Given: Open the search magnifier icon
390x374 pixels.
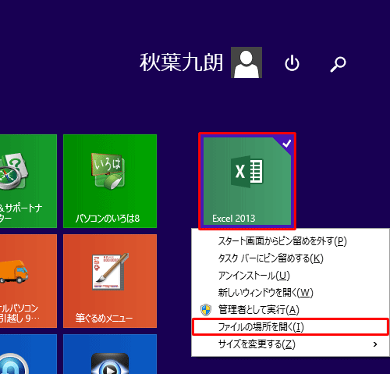Looking at the screenshot, I should pos(338,64).
